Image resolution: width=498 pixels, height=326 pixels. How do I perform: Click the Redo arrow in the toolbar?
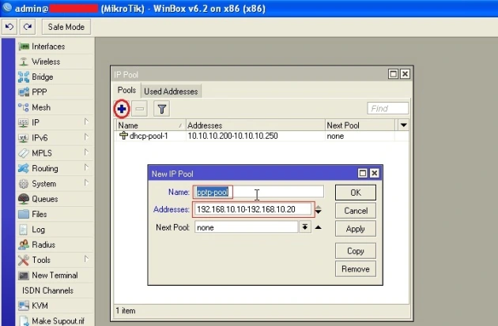pos(25,27)
